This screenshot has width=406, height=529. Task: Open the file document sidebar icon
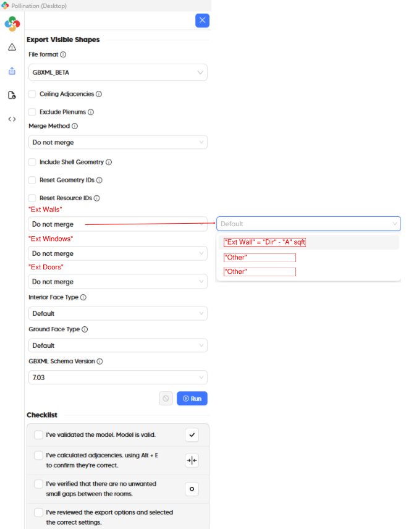coord(12,95)
